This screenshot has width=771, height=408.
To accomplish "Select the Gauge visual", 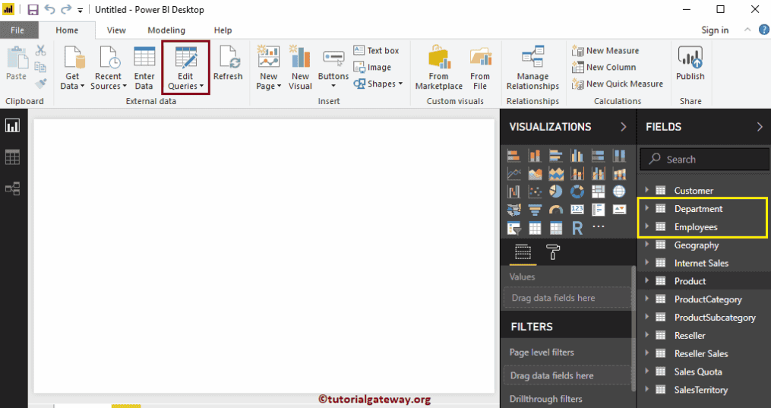I will pos(556,210).
